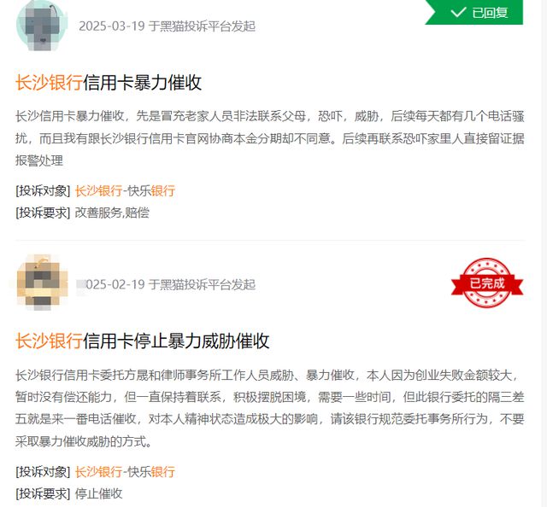
Task: Click second complaint's body text about 律师事务所
Action: [x=270, y=408]
